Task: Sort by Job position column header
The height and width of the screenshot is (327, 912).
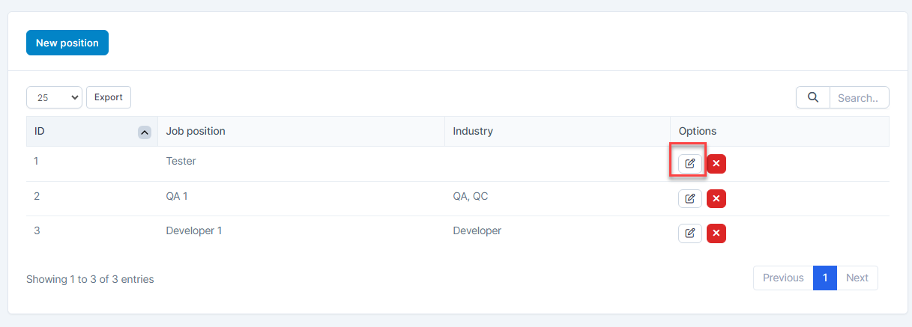Action: (196, 131)
